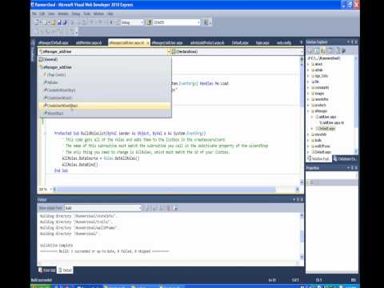The height and width of the screenshot is (288, 384).
Task: Click the Solution Explorer vertical scrollbar
Action: (356, 106)
